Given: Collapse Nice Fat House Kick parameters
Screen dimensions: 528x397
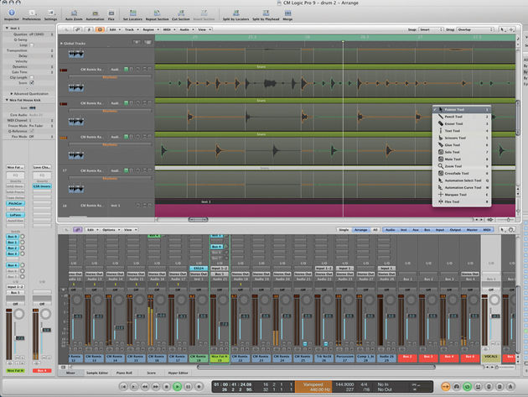Looking at the screenshot, I should [7, 100].
